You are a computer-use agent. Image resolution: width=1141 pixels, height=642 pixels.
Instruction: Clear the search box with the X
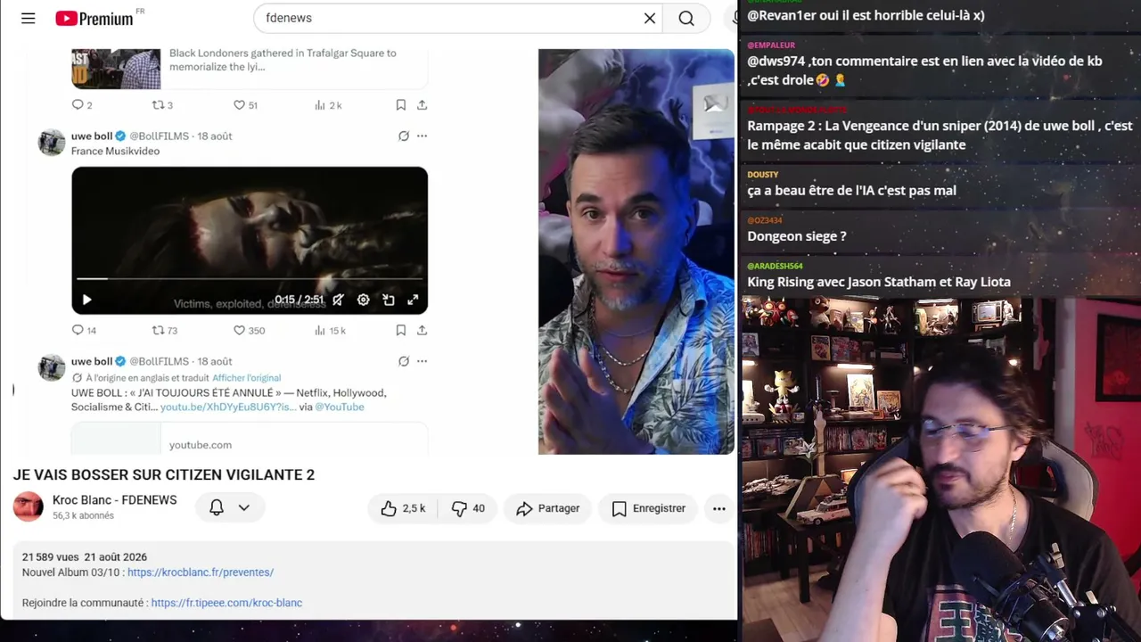pyautogui.click(x=650, y=18)
